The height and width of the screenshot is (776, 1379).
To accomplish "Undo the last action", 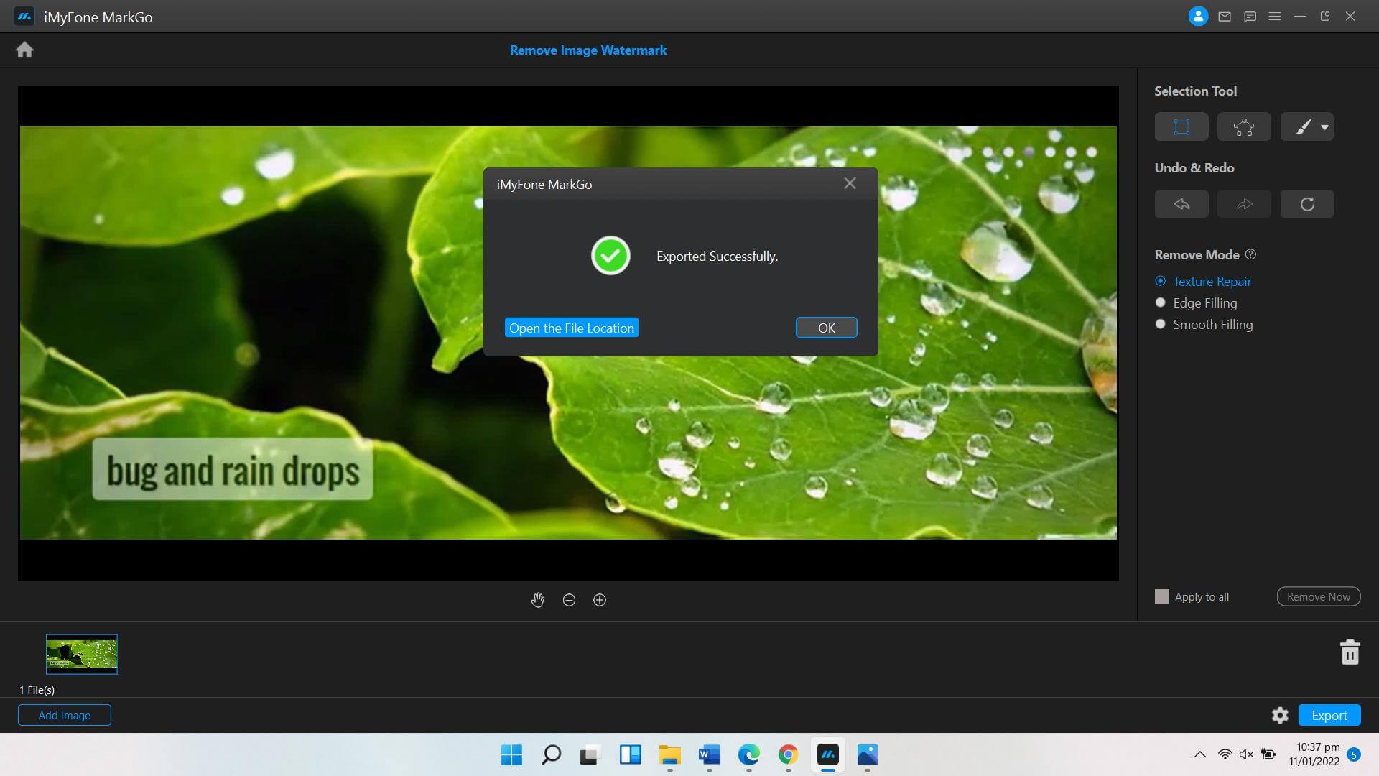I will tap(1181, 204).
